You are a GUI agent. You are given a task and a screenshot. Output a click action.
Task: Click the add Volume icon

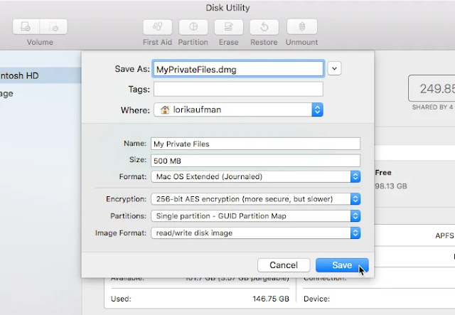26,27
